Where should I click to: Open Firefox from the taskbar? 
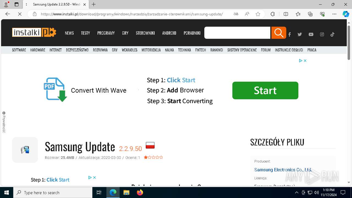tap(140, 193)
